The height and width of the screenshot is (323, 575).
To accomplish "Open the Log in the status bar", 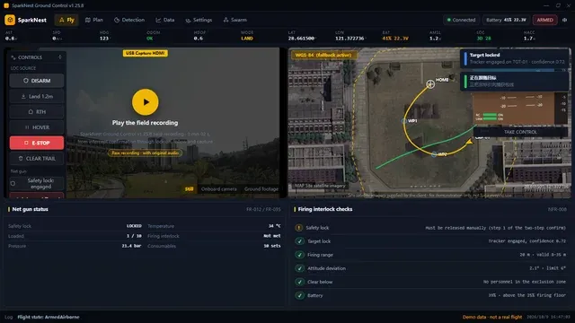I will point(8,317).
